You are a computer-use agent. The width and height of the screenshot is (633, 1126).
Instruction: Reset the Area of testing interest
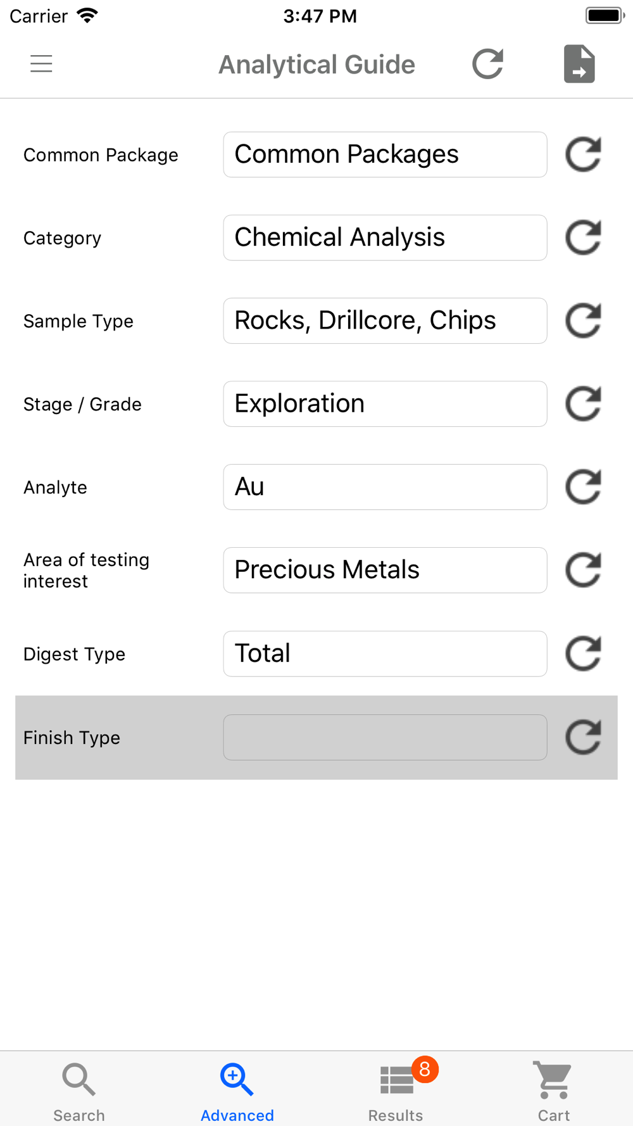pos(582,570)
